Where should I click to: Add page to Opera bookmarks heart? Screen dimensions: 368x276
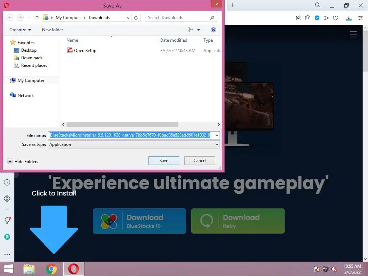pos(336,18)
